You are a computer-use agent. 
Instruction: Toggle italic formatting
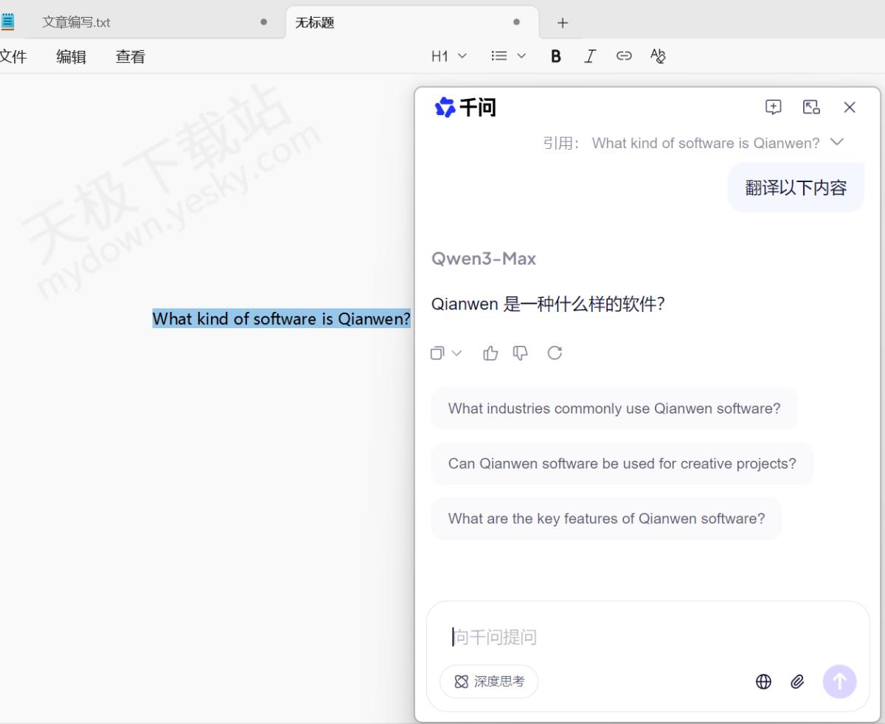pos(590,56)
